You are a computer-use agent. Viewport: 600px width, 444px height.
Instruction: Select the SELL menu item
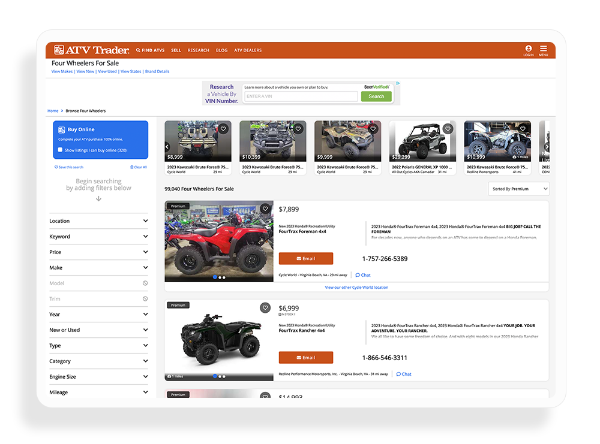tap(176, 50)
